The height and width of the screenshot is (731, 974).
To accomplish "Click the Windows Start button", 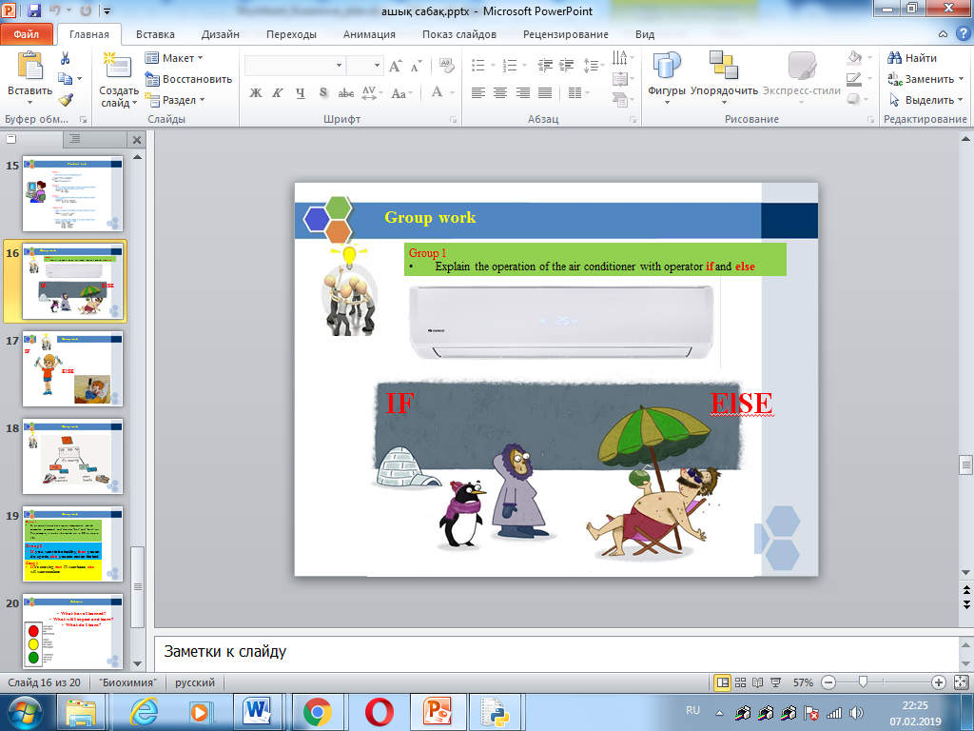I will coord(24,712).
